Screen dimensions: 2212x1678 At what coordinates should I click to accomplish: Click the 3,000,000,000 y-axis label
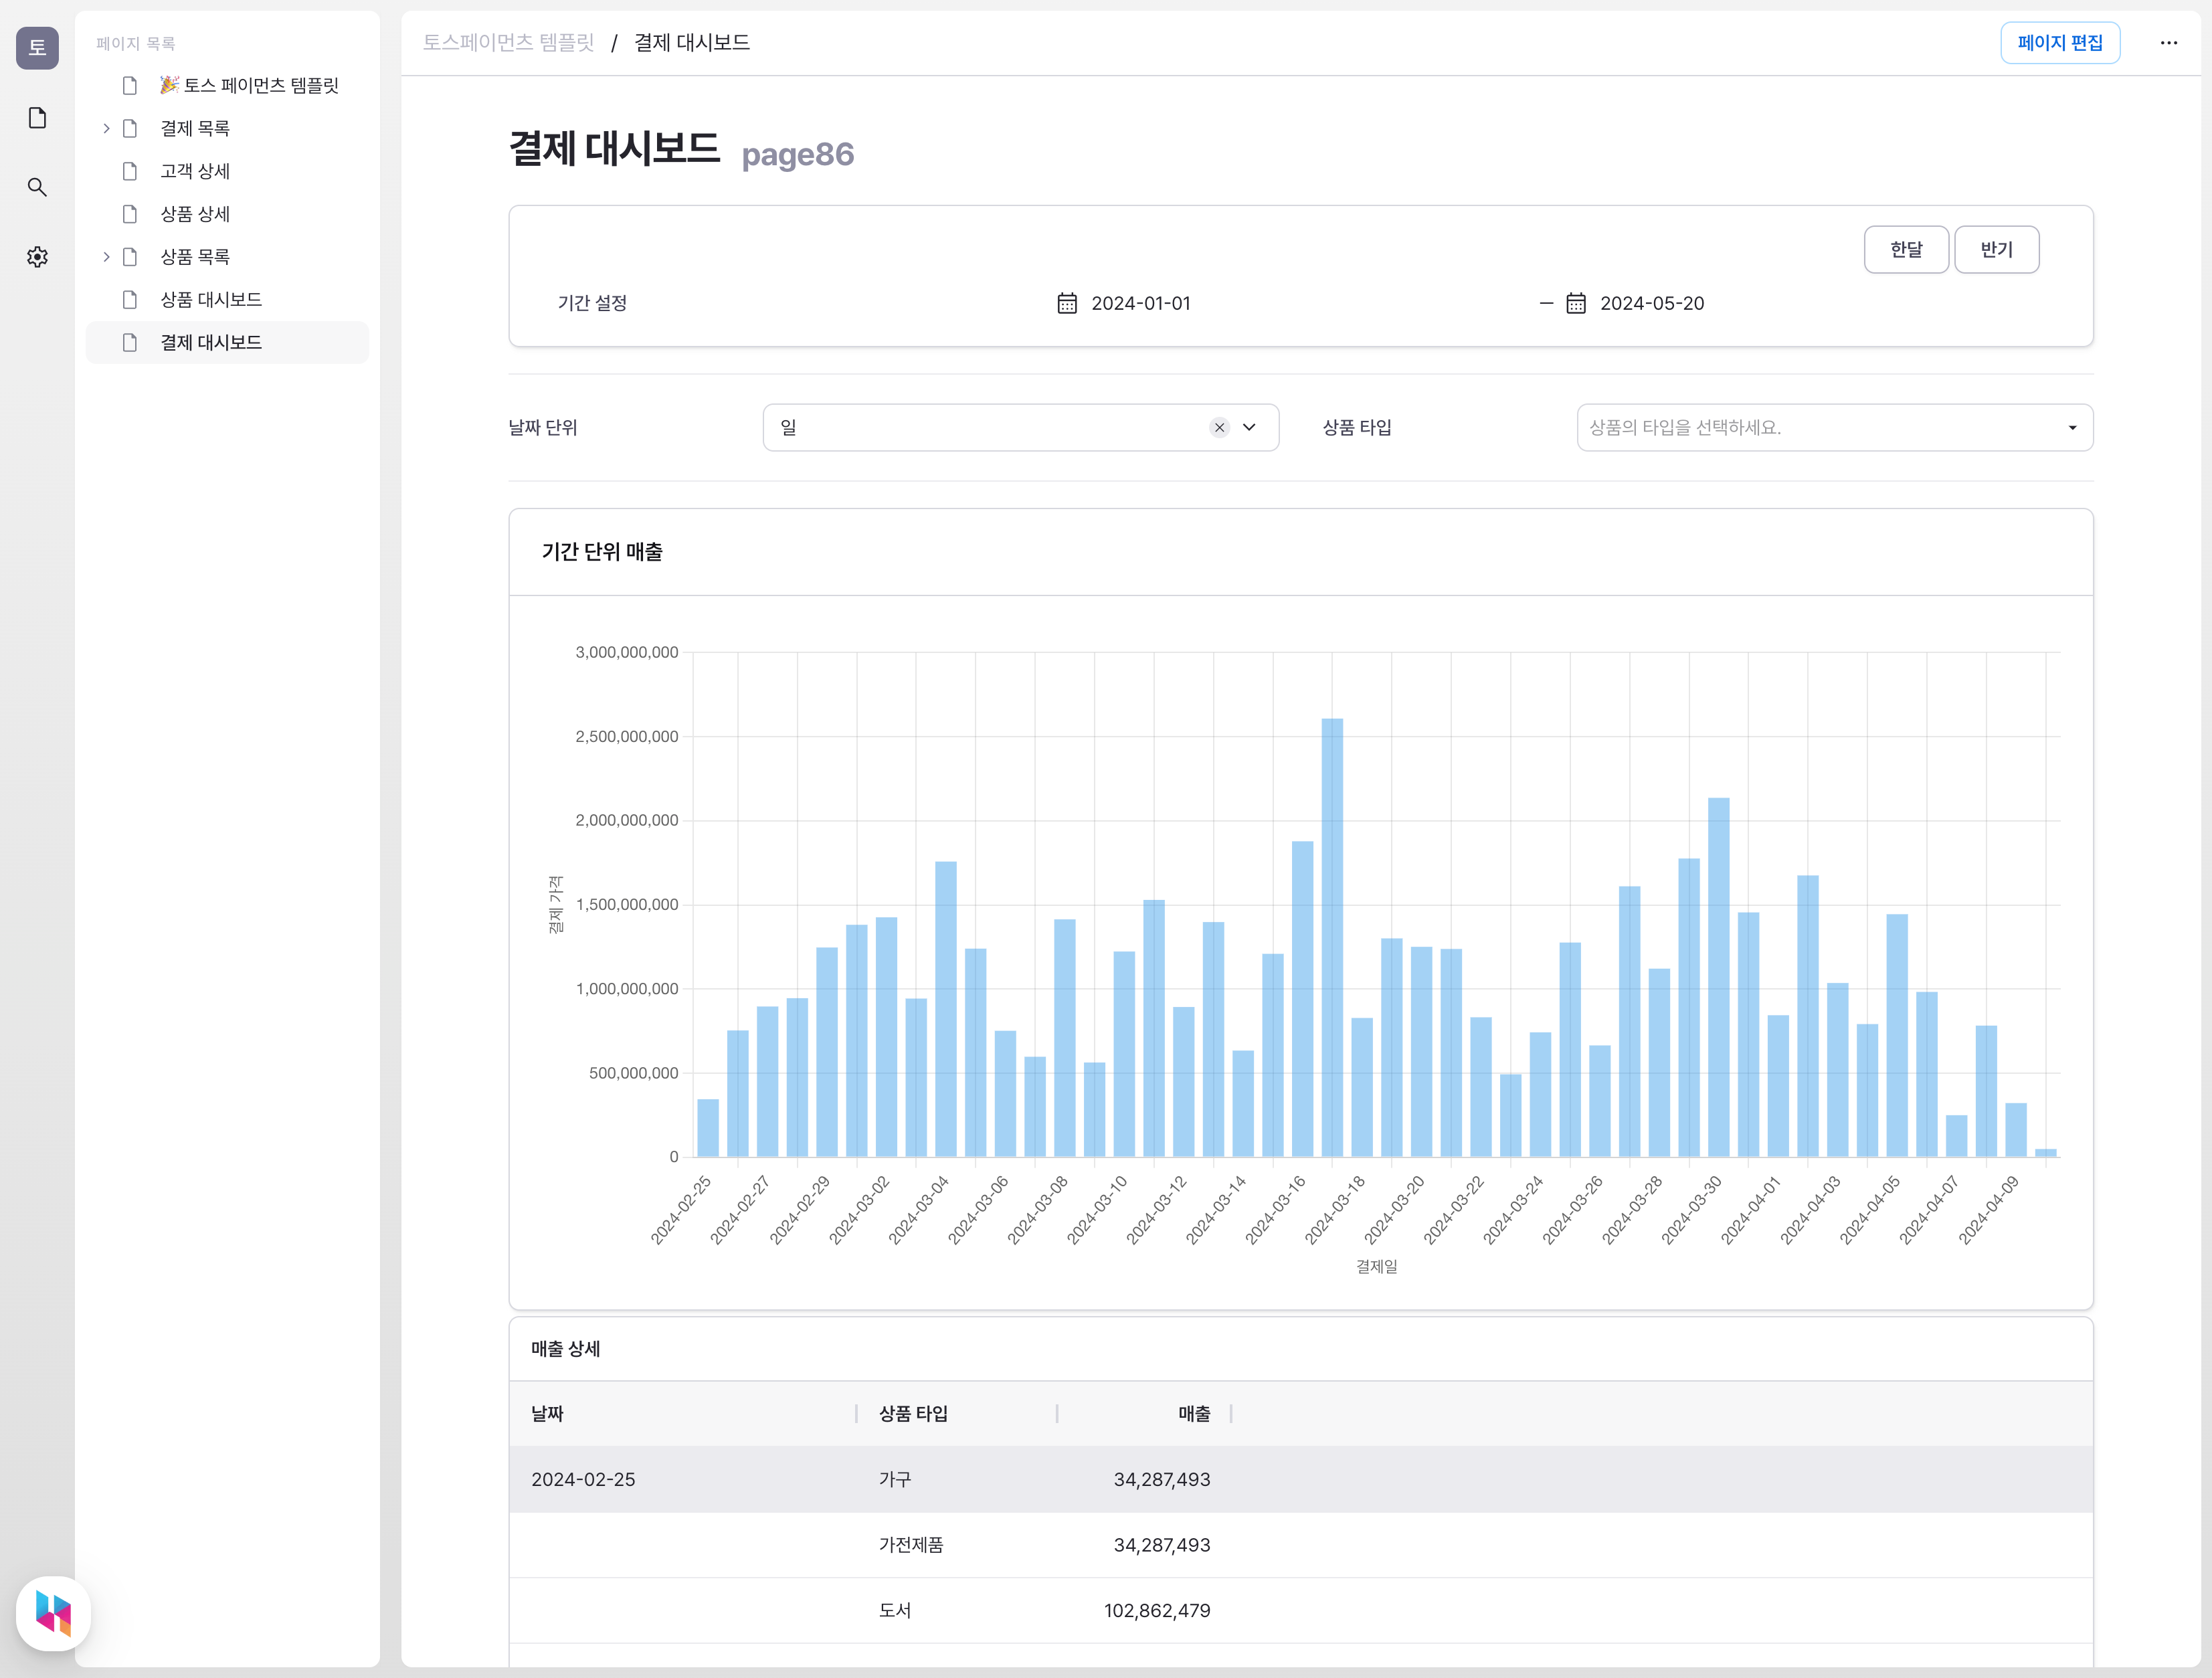click(626, 652)
